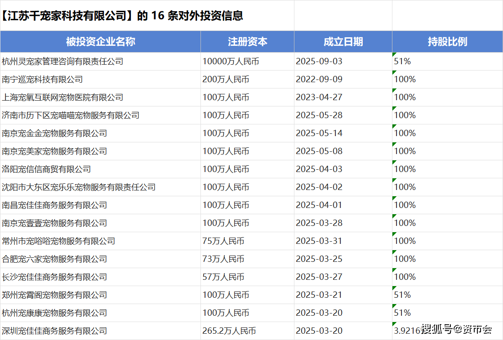This screenshot has width=503, height=340.
Task: Click the 75万人民币 capital cell
Action: tap(223, 241)
